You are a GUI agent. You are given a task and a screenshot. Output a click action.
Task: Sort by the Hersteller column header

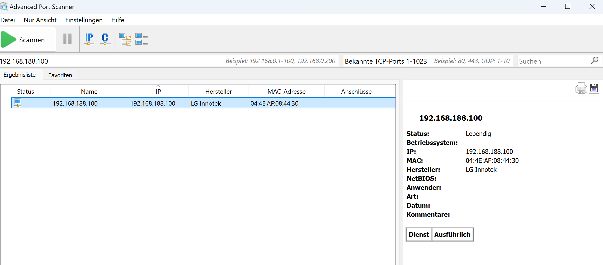click(218, 91)
